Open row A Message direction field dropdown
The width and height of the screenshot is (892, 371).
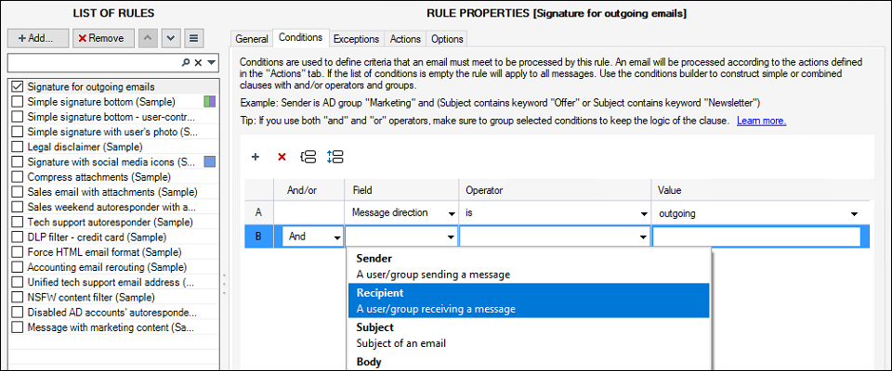452,214
